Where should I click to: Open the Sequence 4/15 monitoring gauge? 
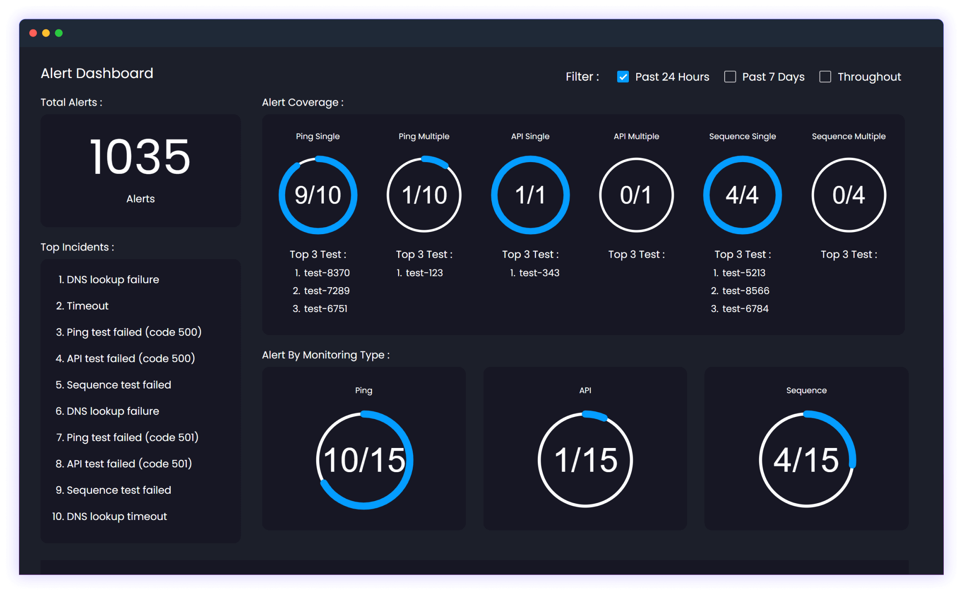[807, 460]
